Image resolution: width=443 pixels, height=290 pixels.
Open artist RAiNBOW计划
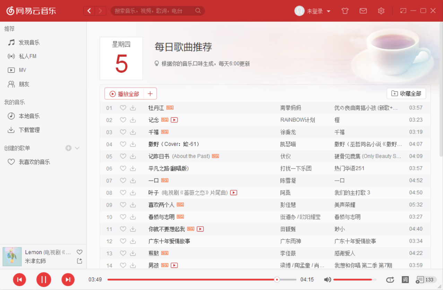tap(297, 120)
